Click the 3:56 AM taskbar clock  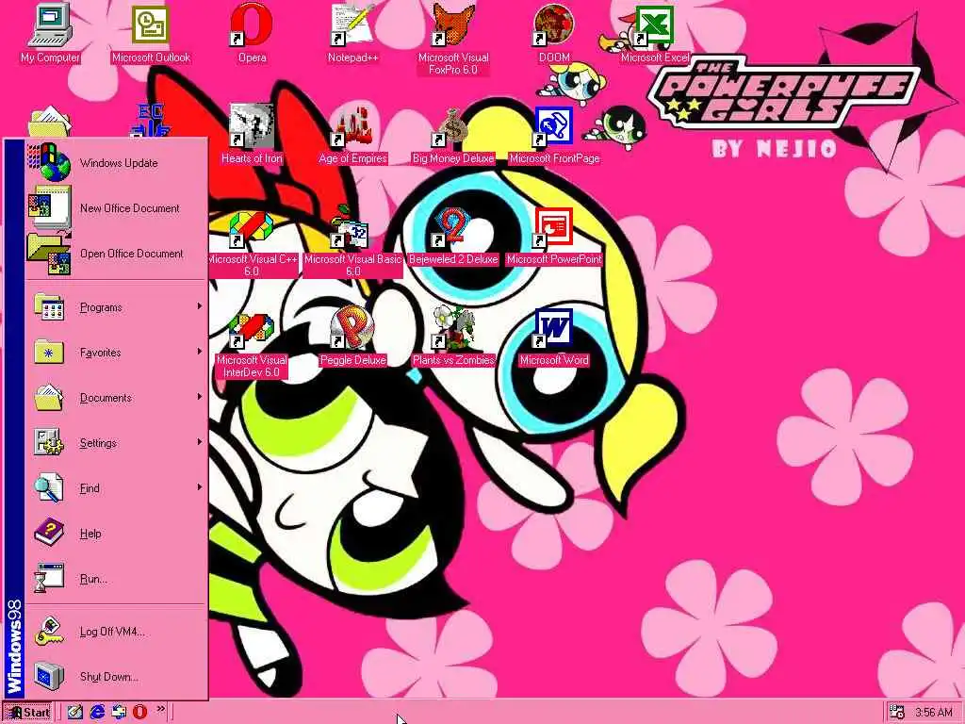(x=934, y=713)
